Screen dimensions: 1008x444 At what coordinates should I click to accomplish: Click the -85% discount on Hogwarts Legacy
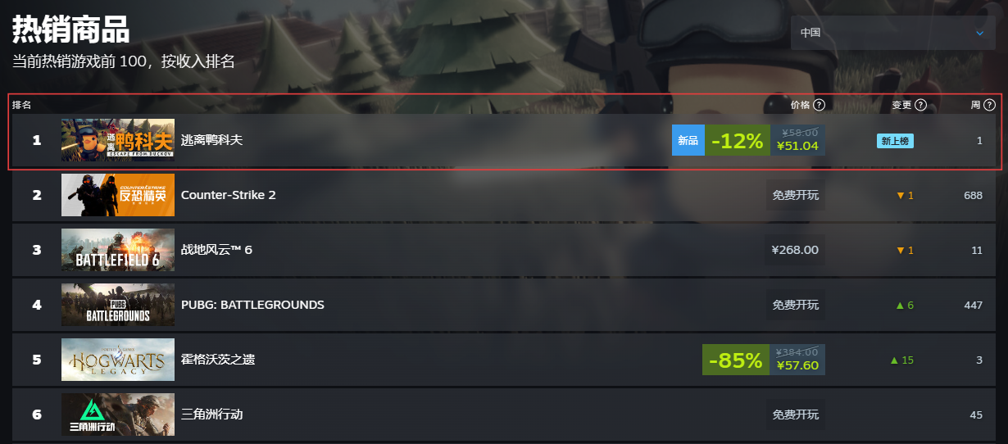[735, 360]
